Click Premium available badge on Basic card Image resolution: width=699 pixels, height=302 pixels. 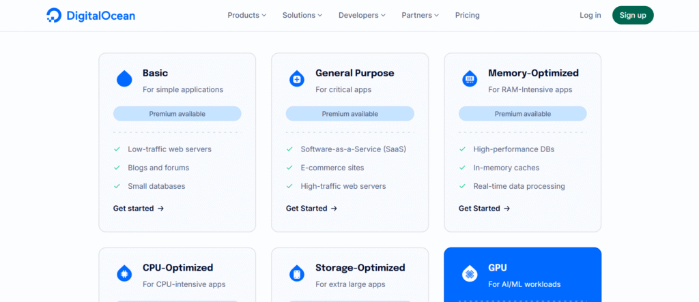(x=177, y=114)
